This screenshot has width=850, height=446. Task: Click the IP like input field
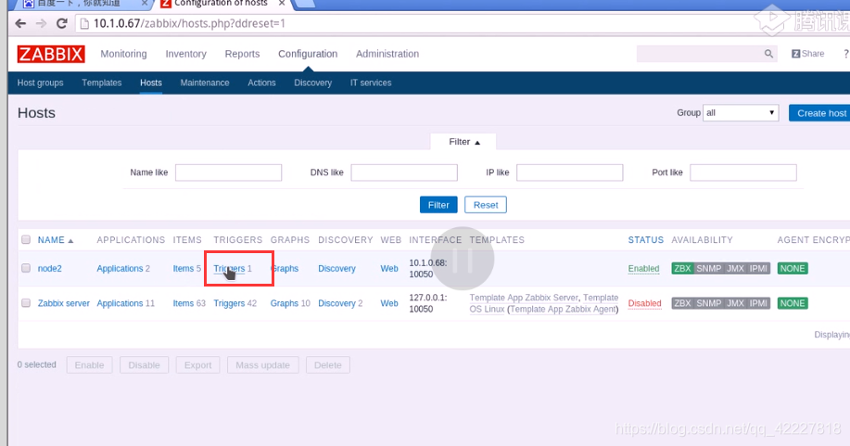click(x=570, y=172)
